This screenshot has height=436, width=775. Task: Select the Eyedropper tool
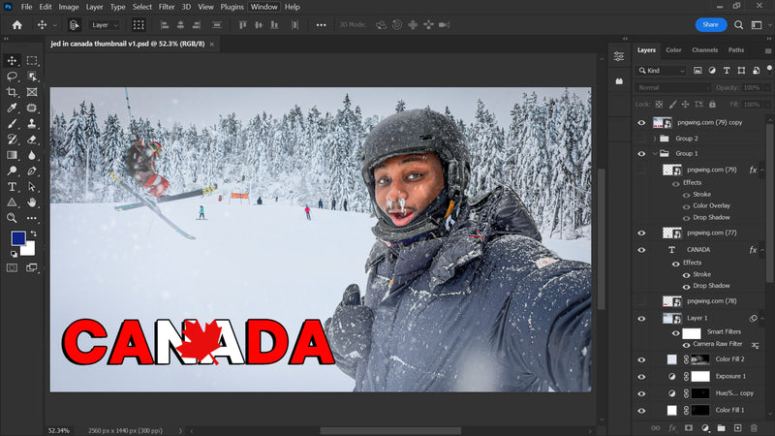coord(13,108)
